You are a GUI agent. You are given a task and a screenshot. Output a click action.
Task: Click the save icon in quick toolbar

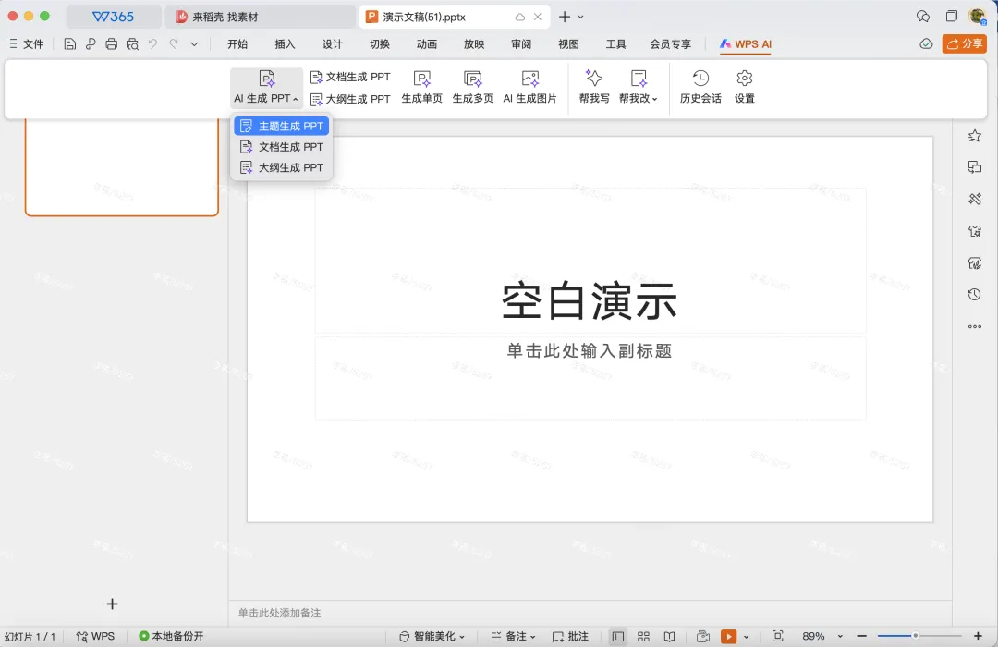[x=70, y=44]
